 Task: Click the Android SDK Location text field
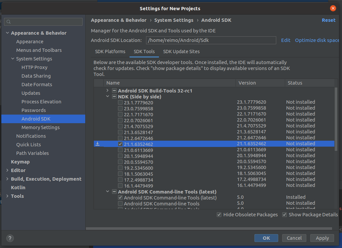pyautogui.click(x=211, y=40)
